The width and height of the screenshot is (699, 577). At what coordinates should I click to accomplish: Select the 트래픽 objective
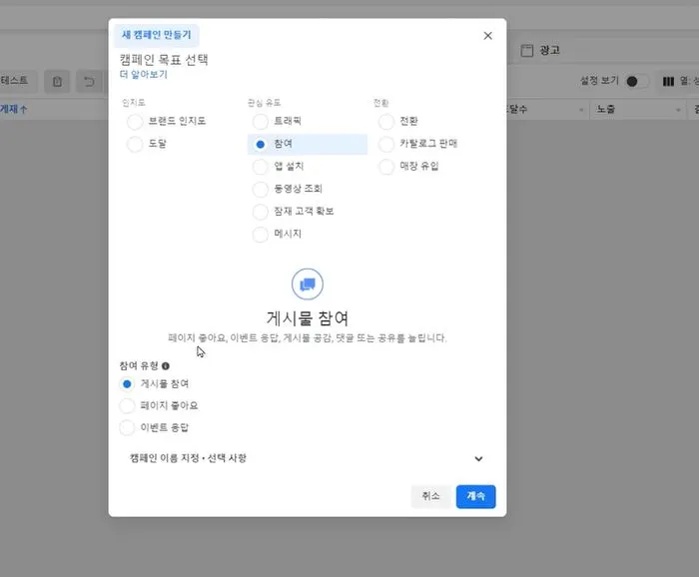pos(261,121)
